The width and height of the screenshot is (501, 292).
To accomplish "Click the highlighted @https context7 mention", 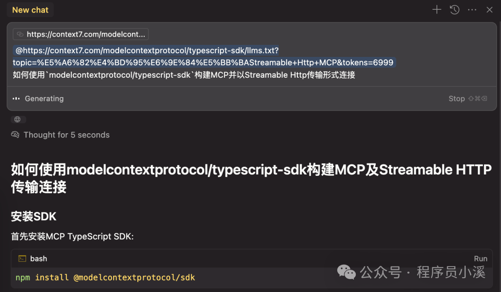I will pyautogui.click(x=203, y=56).
